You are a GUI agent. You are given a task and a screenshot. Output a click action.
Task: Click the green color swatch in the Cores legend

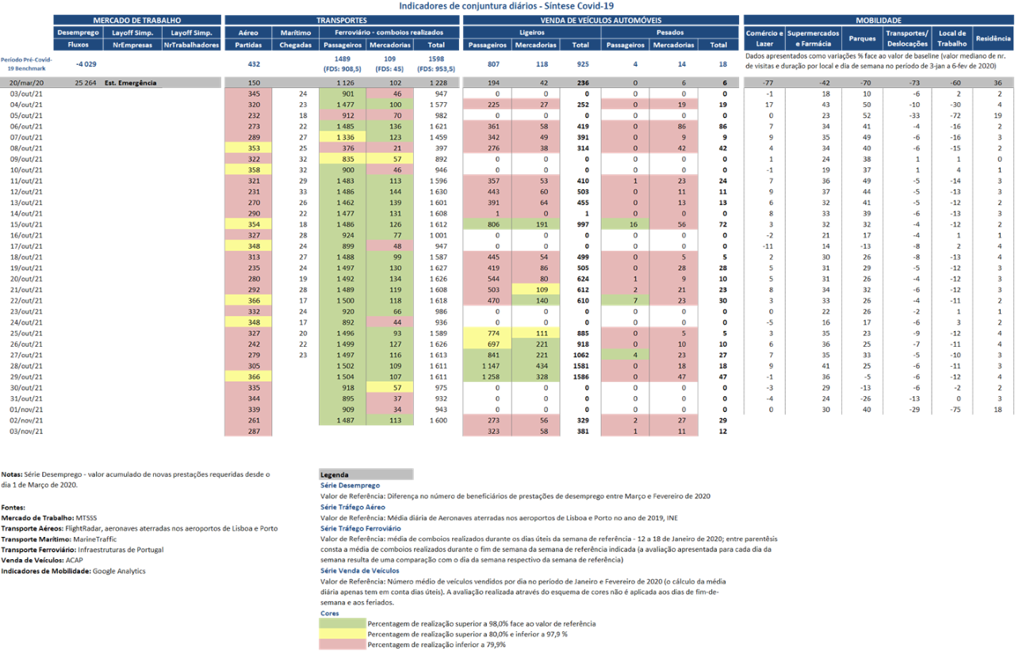(x=343, y=623)
